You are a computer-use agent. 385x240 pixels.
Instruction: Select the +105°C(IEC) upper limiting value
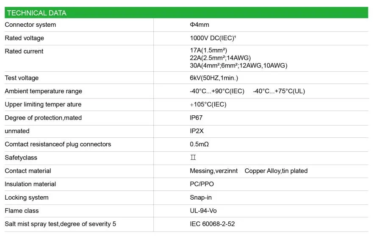208,104
